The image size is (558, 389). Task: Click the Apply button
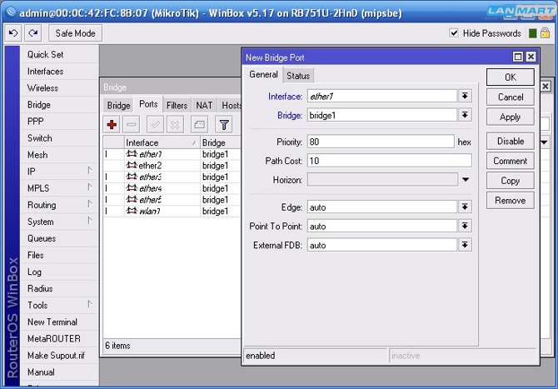point(511,117)
